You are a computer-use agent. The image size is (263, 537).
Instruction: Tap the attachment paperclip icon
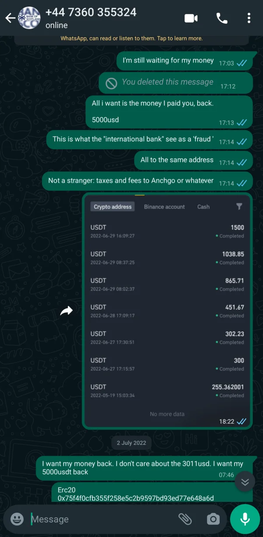[185, 519]
